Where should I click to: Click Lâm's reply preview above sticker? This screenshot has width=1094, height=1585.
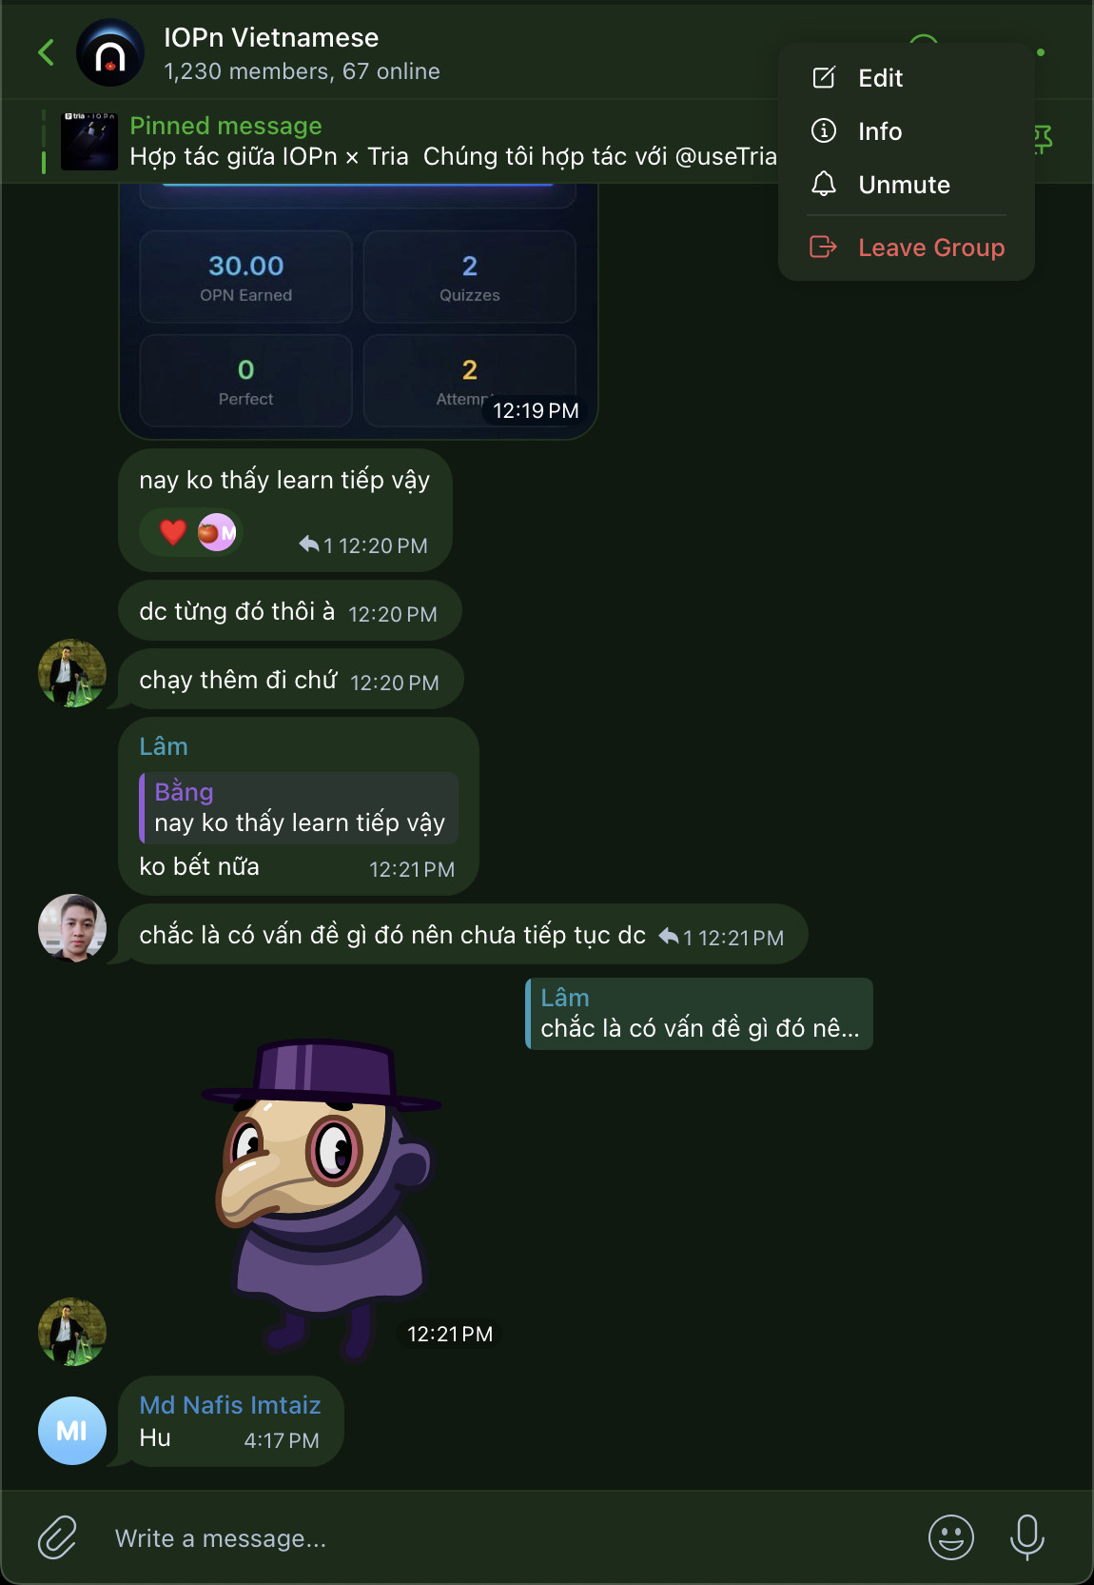tap(699, 1014)
